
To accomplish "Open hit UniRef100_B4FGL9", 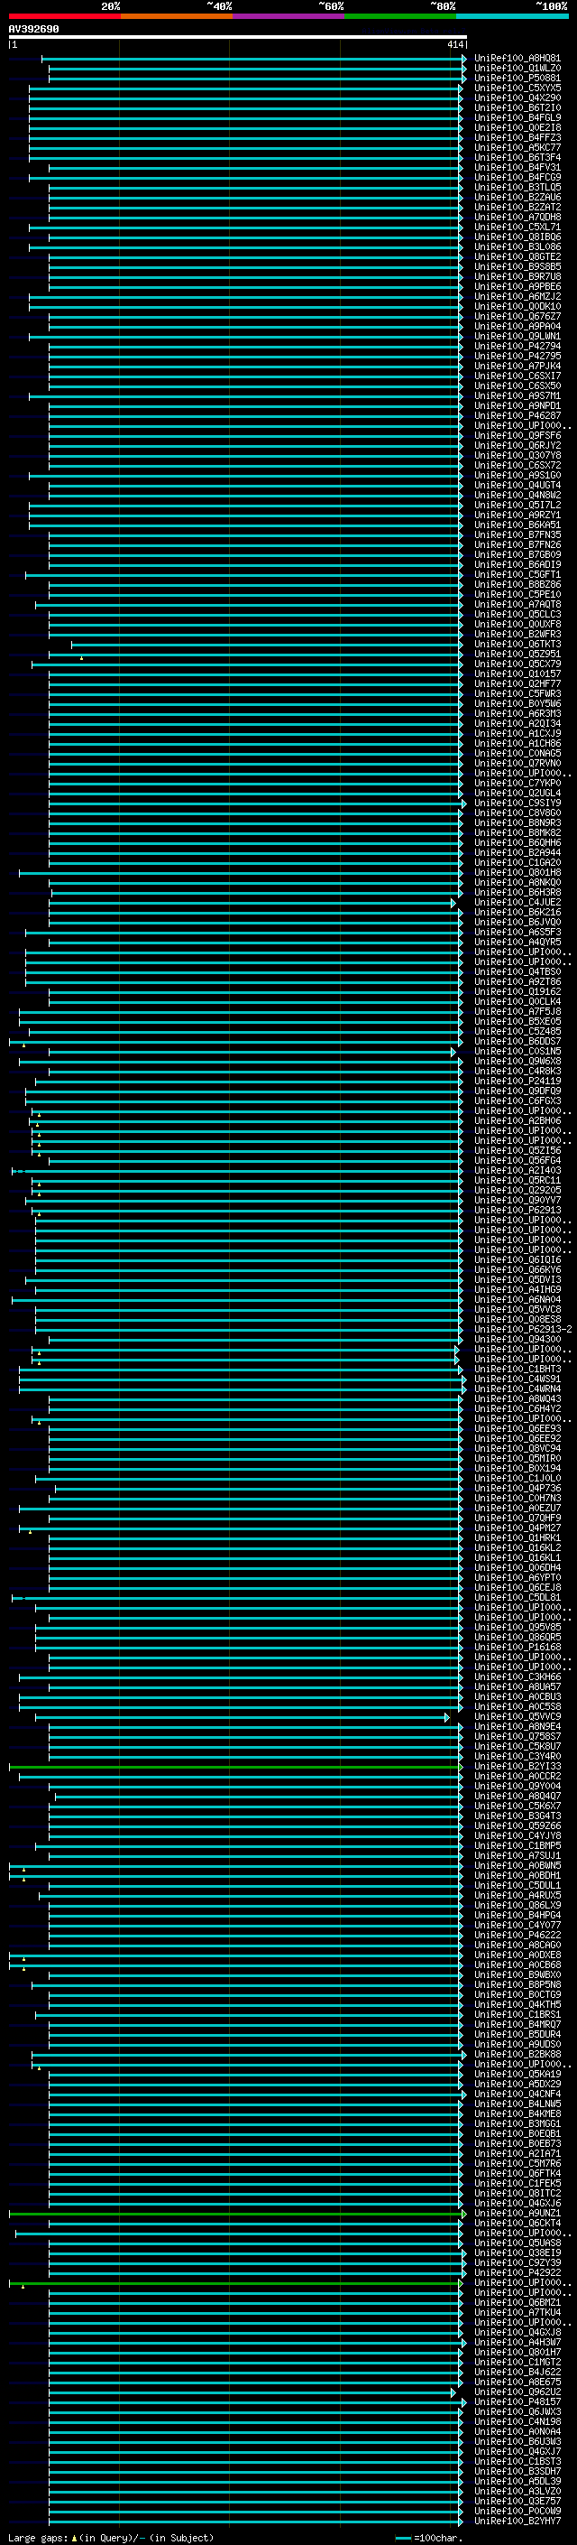I will coord(517,117).
